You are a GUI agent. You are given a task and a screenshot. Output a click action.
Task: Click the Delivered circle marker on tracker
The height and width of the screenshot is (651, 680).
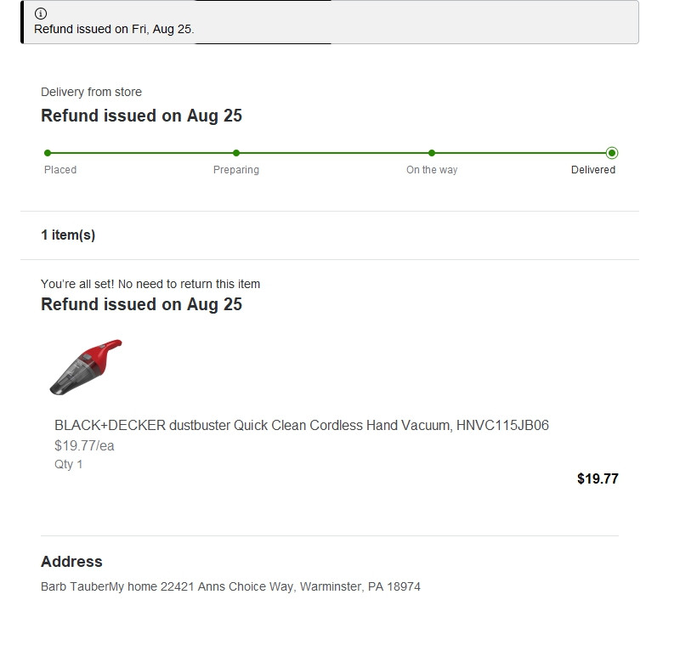[x=612, y=153]
